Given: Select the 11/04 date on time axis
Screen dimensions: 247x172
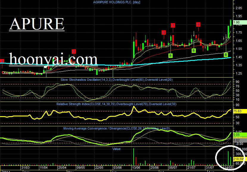Looking at the screenshot, I should click(44, 168).
